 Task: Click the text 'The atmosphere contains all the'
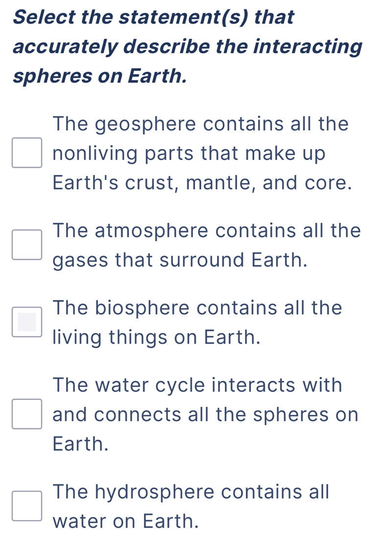(x=208, y=230)
